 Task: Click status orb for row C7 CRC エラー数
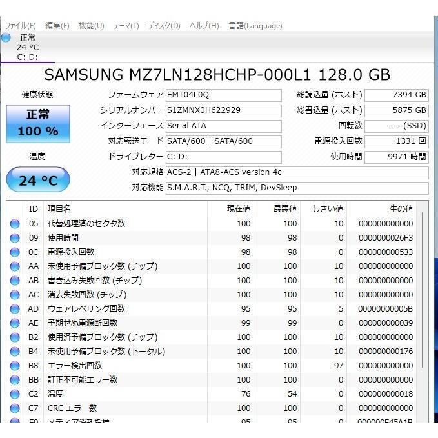[15, 408]
